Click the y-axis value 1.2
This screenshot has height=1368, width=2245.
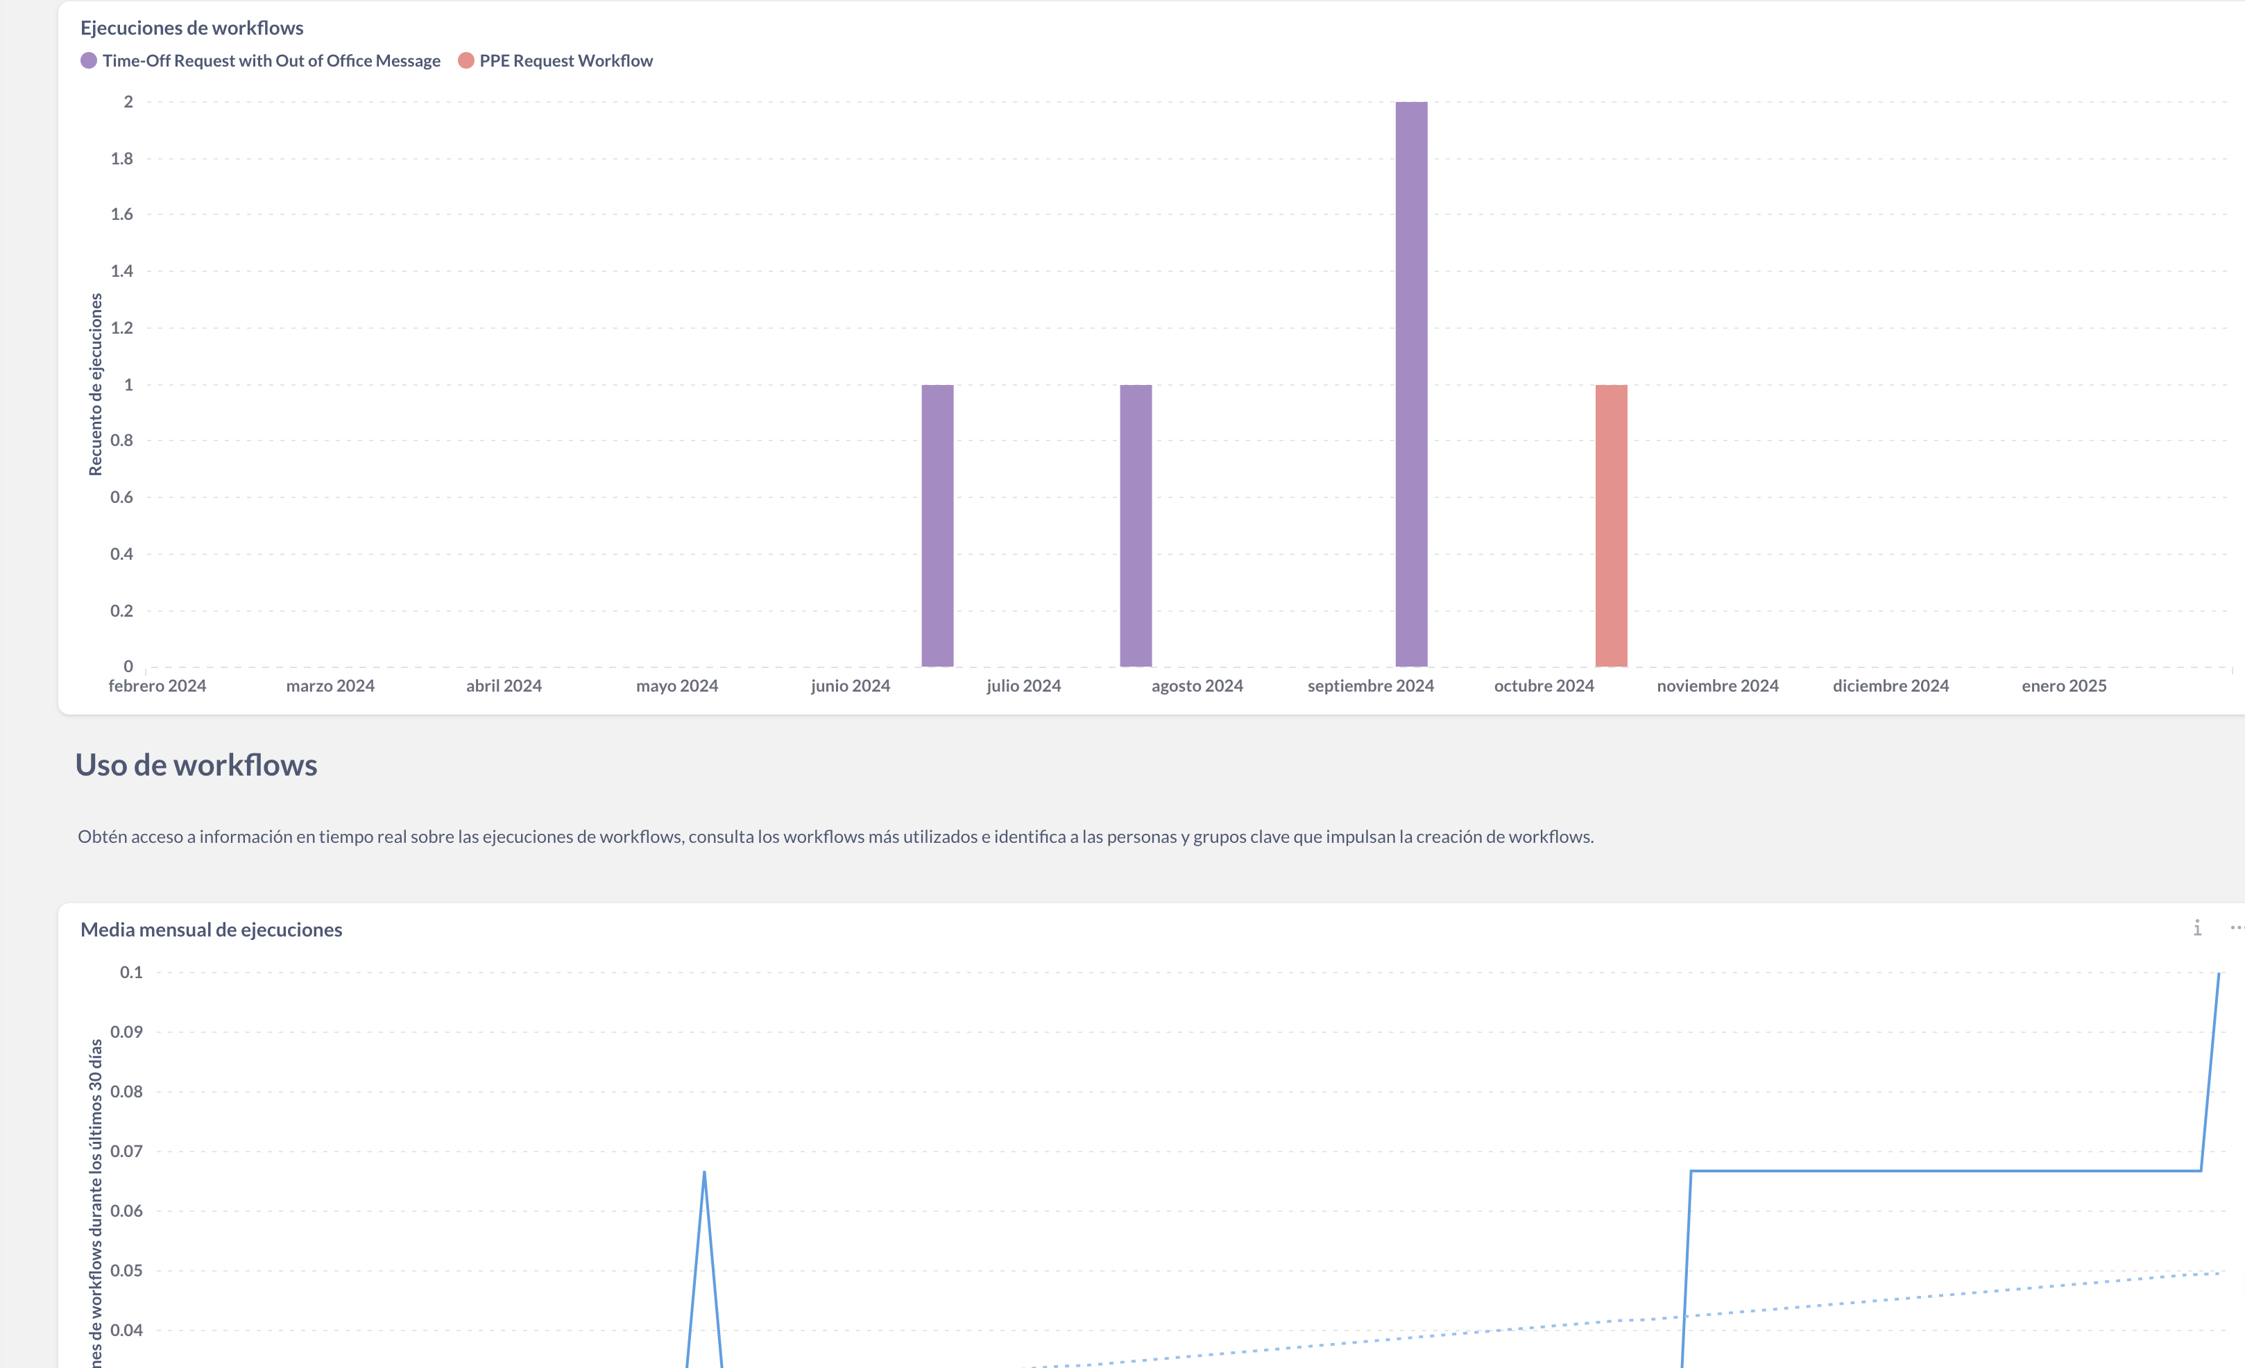point(121,328)
